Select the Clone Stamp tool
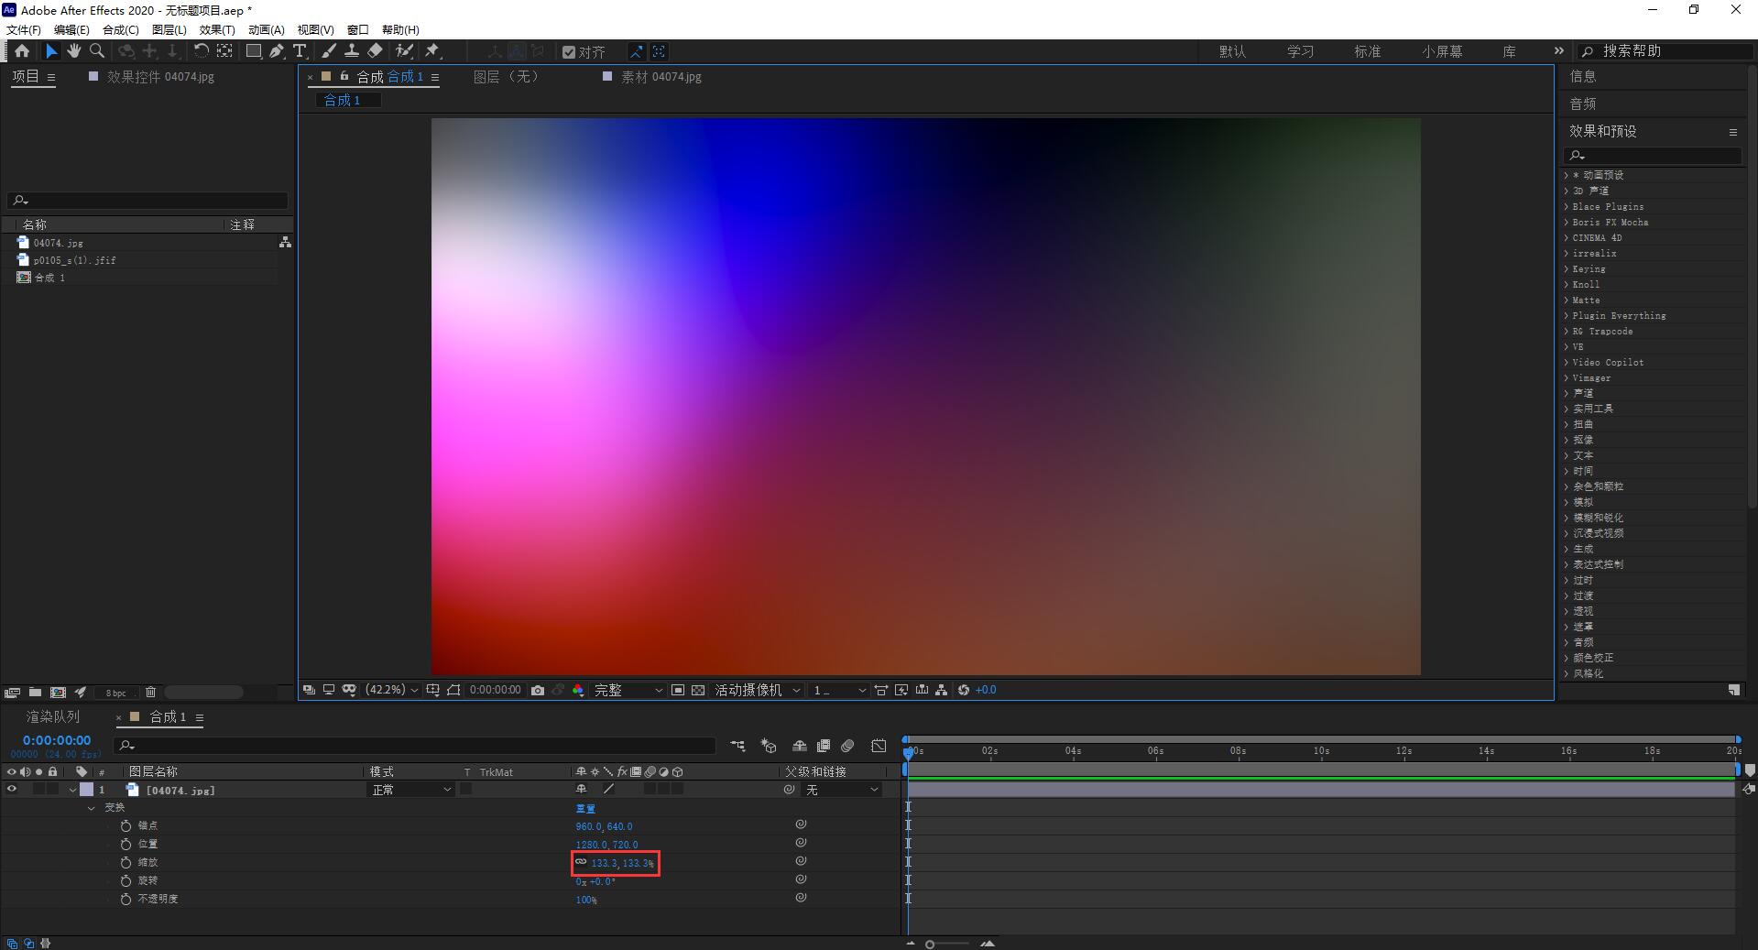Image resolution: width=1758 pixels, height=950 pixels. (351, 51)
